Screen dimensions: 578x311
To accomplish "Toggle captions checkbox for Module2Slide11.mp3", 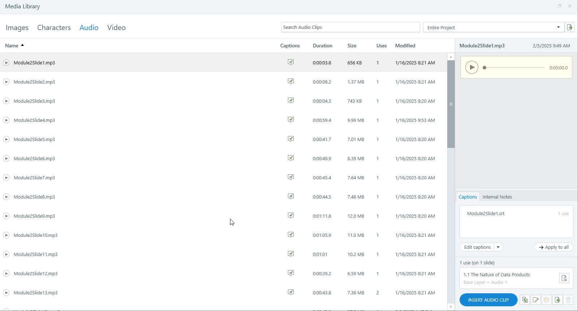I will pos(291,254).
